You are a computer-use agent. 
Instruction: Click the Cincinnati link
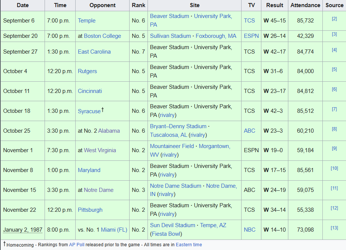point(90,91)
